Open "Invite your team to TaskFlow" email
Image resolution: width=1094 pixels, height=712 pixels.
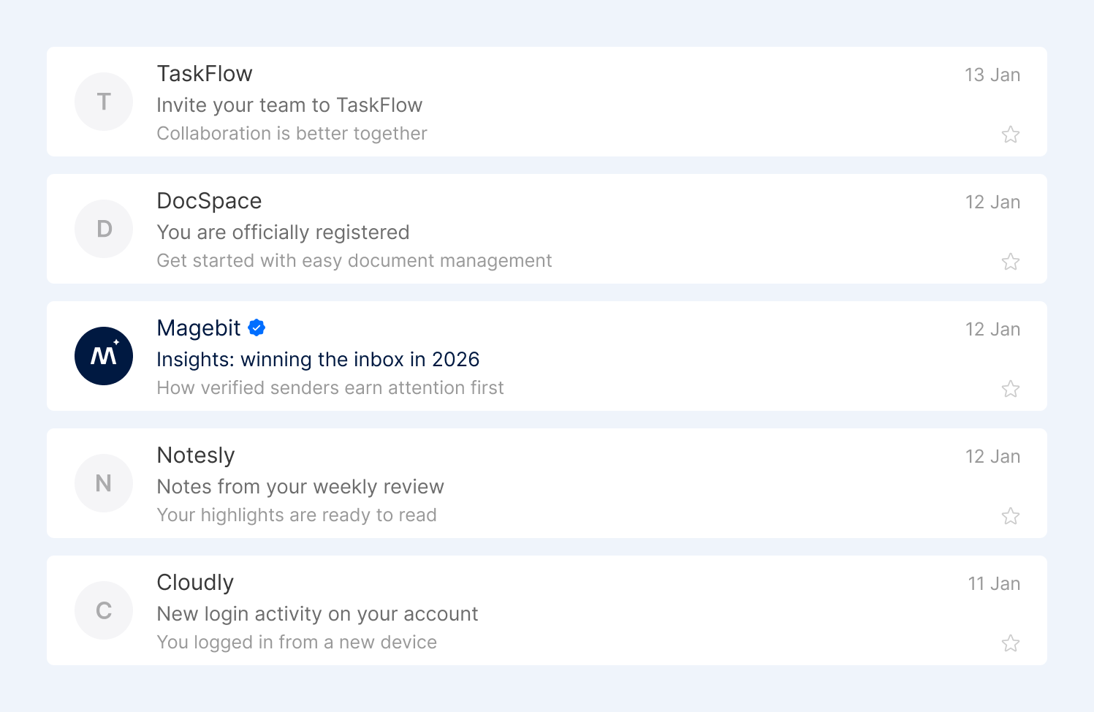pos(289,105)
